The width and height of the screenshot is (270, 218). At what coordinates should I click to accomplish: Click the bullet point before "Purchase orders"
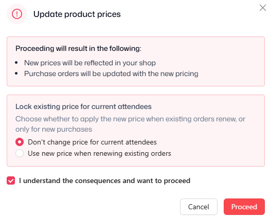click(16, 74)
